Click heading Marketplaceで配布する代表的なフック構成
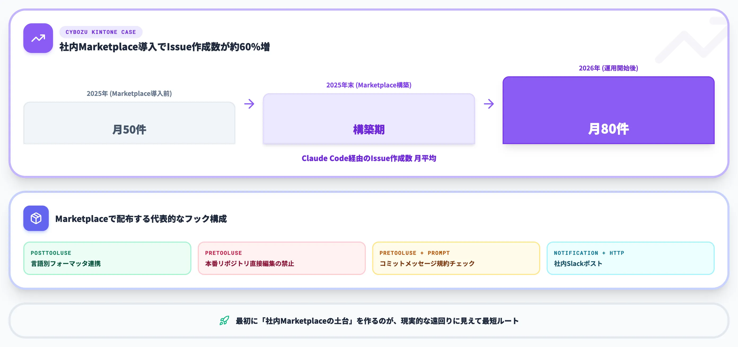The width and height of the screenshot is (738, 347). 141,219
